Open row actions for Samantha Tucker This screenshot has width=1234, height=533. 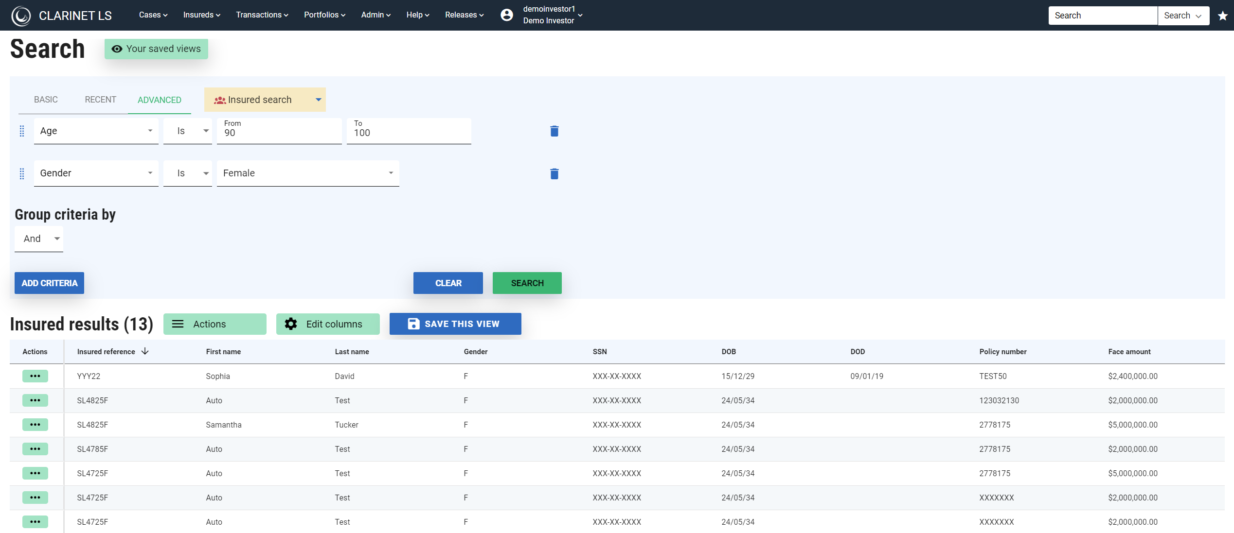pos(35,425)
